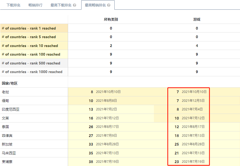This screenshot has height=166, width=240.
Task: Click the 游戏 column header
Action: (197, 19)
